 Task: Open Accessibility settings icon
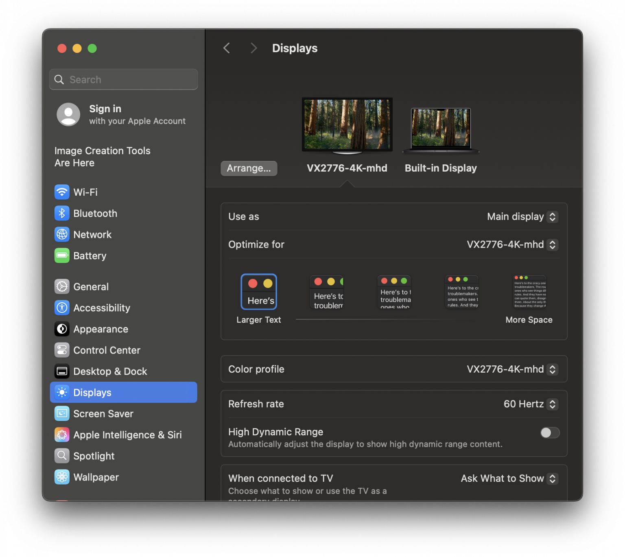(x=62, y=308)
